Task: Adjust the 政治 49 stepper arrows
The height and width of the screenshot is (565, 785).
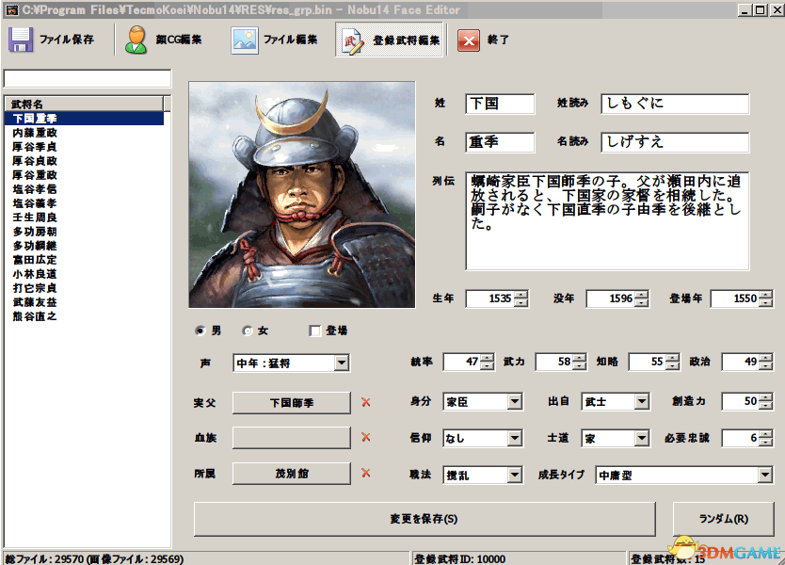Action: click(765, 362)
